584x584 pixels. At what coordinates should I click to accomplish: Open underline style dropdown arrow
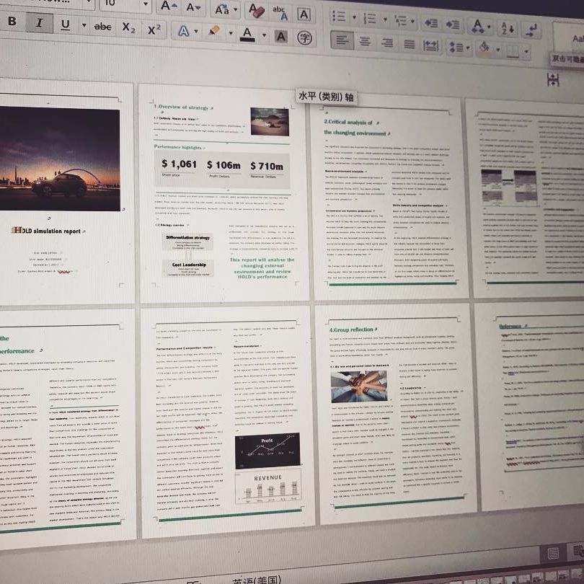[x=84, y=25]
